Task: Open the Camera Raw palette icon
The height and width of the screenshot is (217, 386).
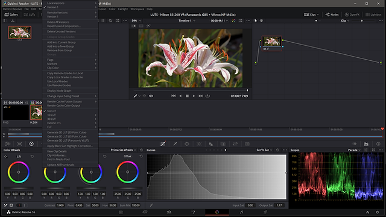Action: [x=8, y=144]
